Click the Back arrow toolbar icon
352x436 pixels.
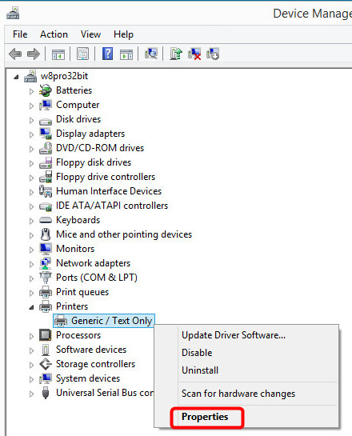tap(15, 54)
